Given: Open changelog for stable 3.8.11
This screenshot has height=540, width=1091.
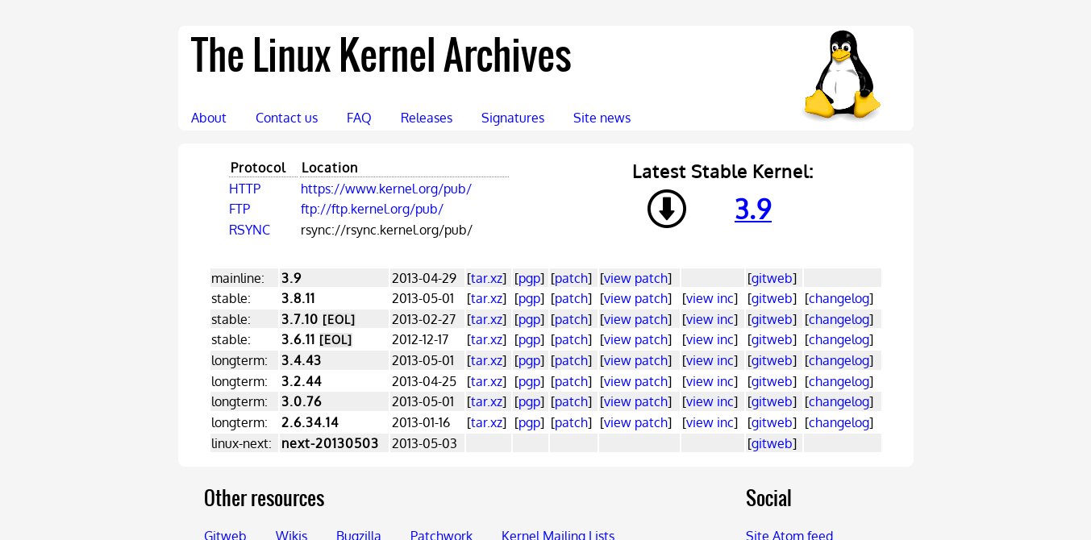Looking at the screenshot, I should [839, 298].
